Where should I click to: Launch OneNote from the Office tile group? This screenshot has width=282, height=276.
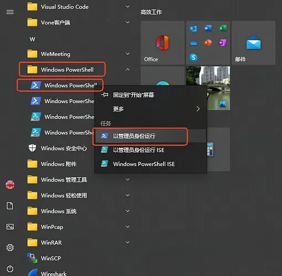[222, 43]
